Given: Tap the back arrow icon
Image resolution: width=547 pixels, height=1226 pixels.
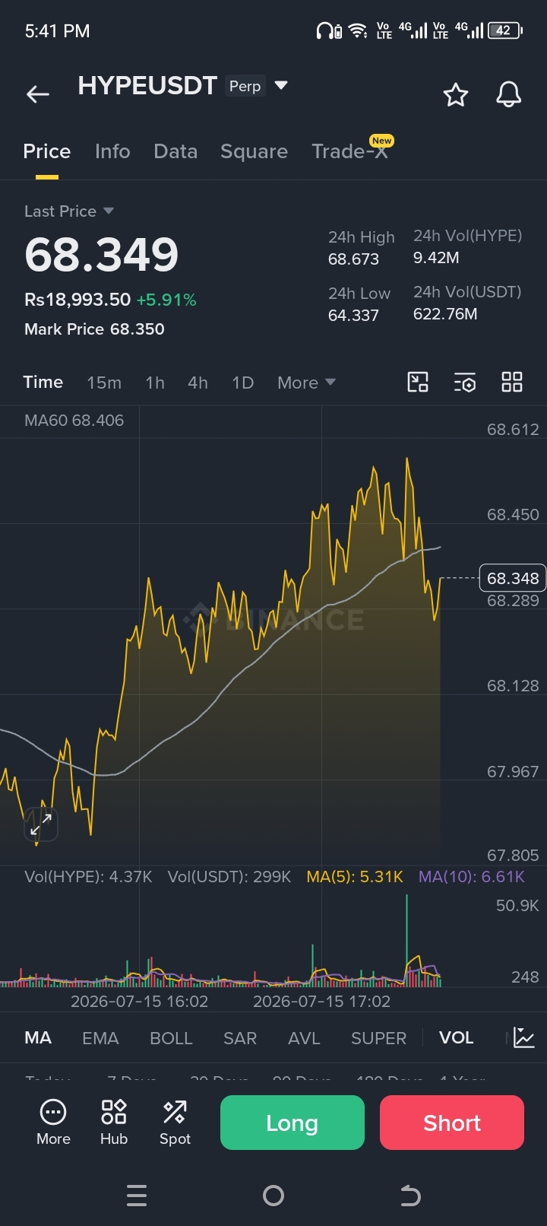Looking at the screenshot, I should tap(38, 94).
